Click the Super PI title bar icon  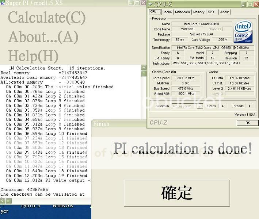tap(3, 3)
